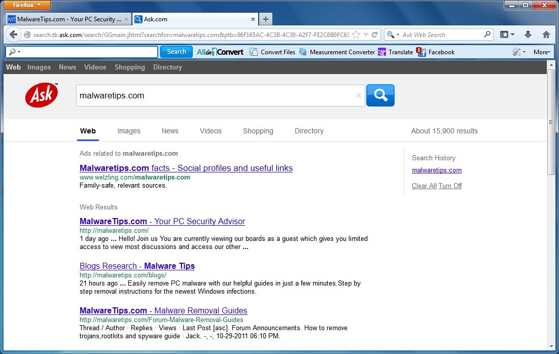This screenshot has width=559, height=354.
Task: Select Shopping in the dark top bar
Action: (x=130, y=67)
